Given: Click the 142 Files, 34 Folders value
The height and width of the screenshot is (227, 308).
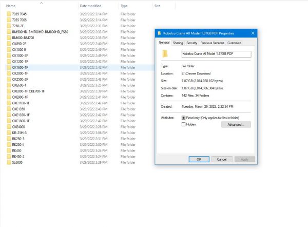Looking at the screenshot, I should (x=195, y=96).
